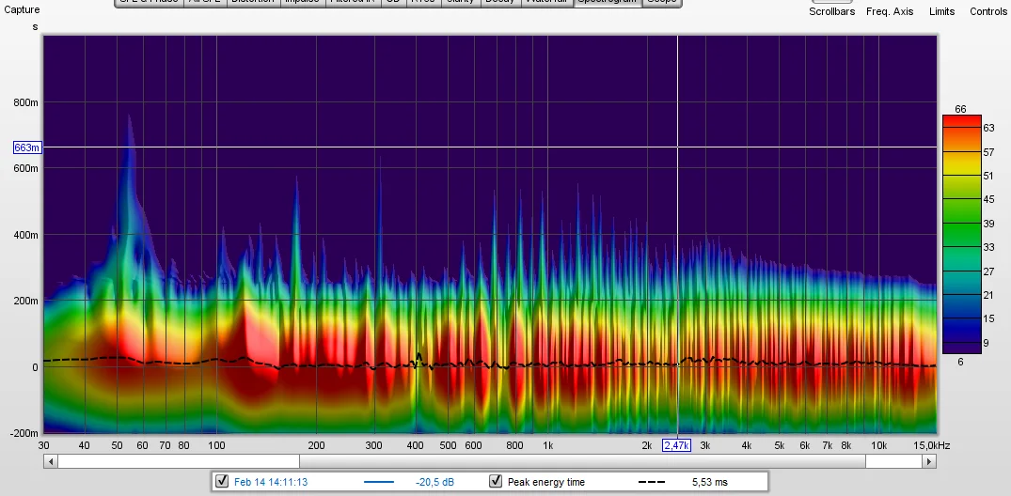Click the 1k frequency axis label
The width and height of the screenshot is (1011, 496).
coord(547,446)
